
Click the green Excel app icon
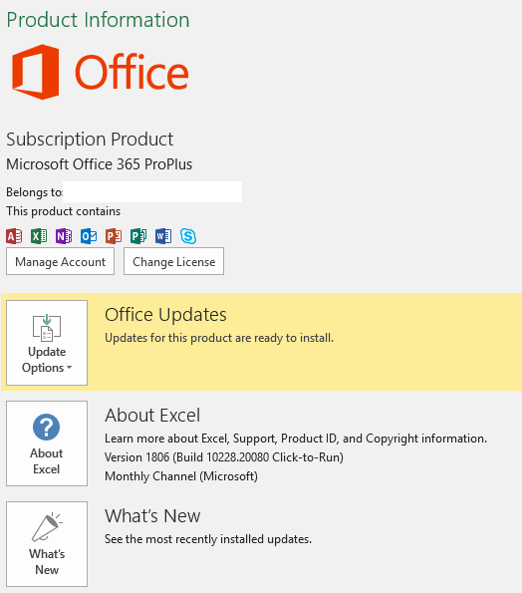tap(39, 236)
